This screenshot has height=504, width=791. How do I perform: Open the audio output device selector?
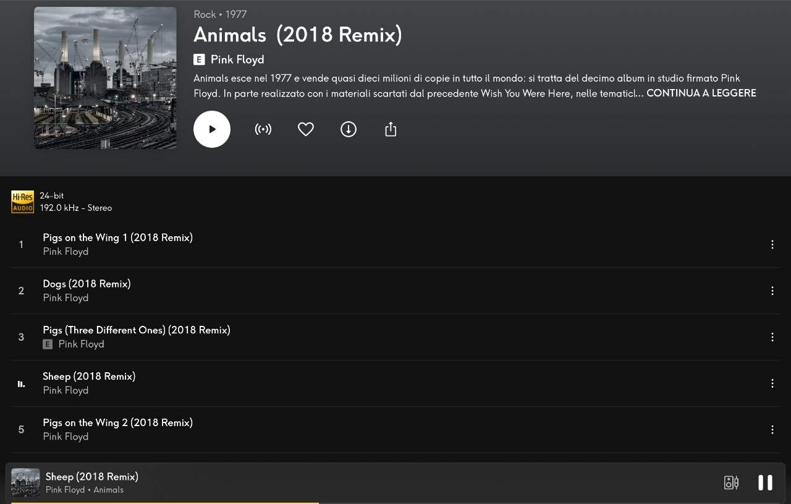pos(731,482)
